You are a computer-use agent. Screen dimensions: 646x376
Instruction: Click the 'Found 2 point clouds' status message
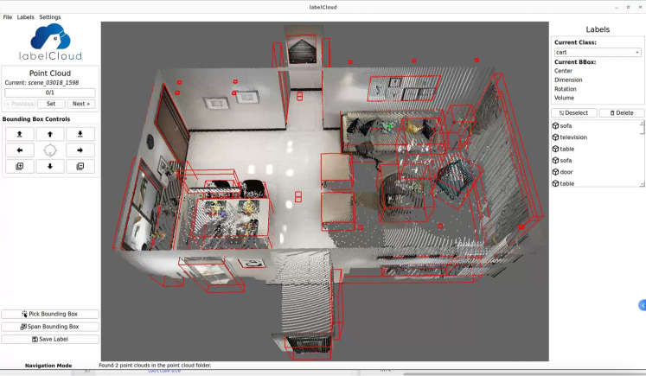pyautogui.click(x=155, y=366)
